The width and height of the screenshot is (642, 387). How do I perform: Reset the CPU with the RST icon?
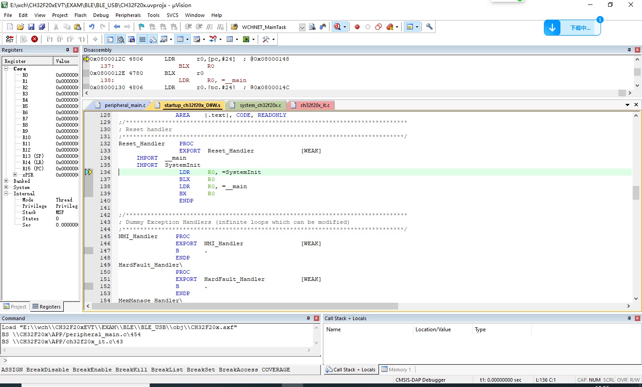click(x=10, y=39)
